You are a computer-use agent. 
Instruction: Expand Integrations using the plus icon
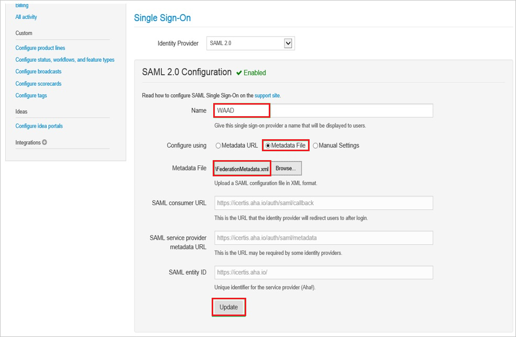[44, 142]
